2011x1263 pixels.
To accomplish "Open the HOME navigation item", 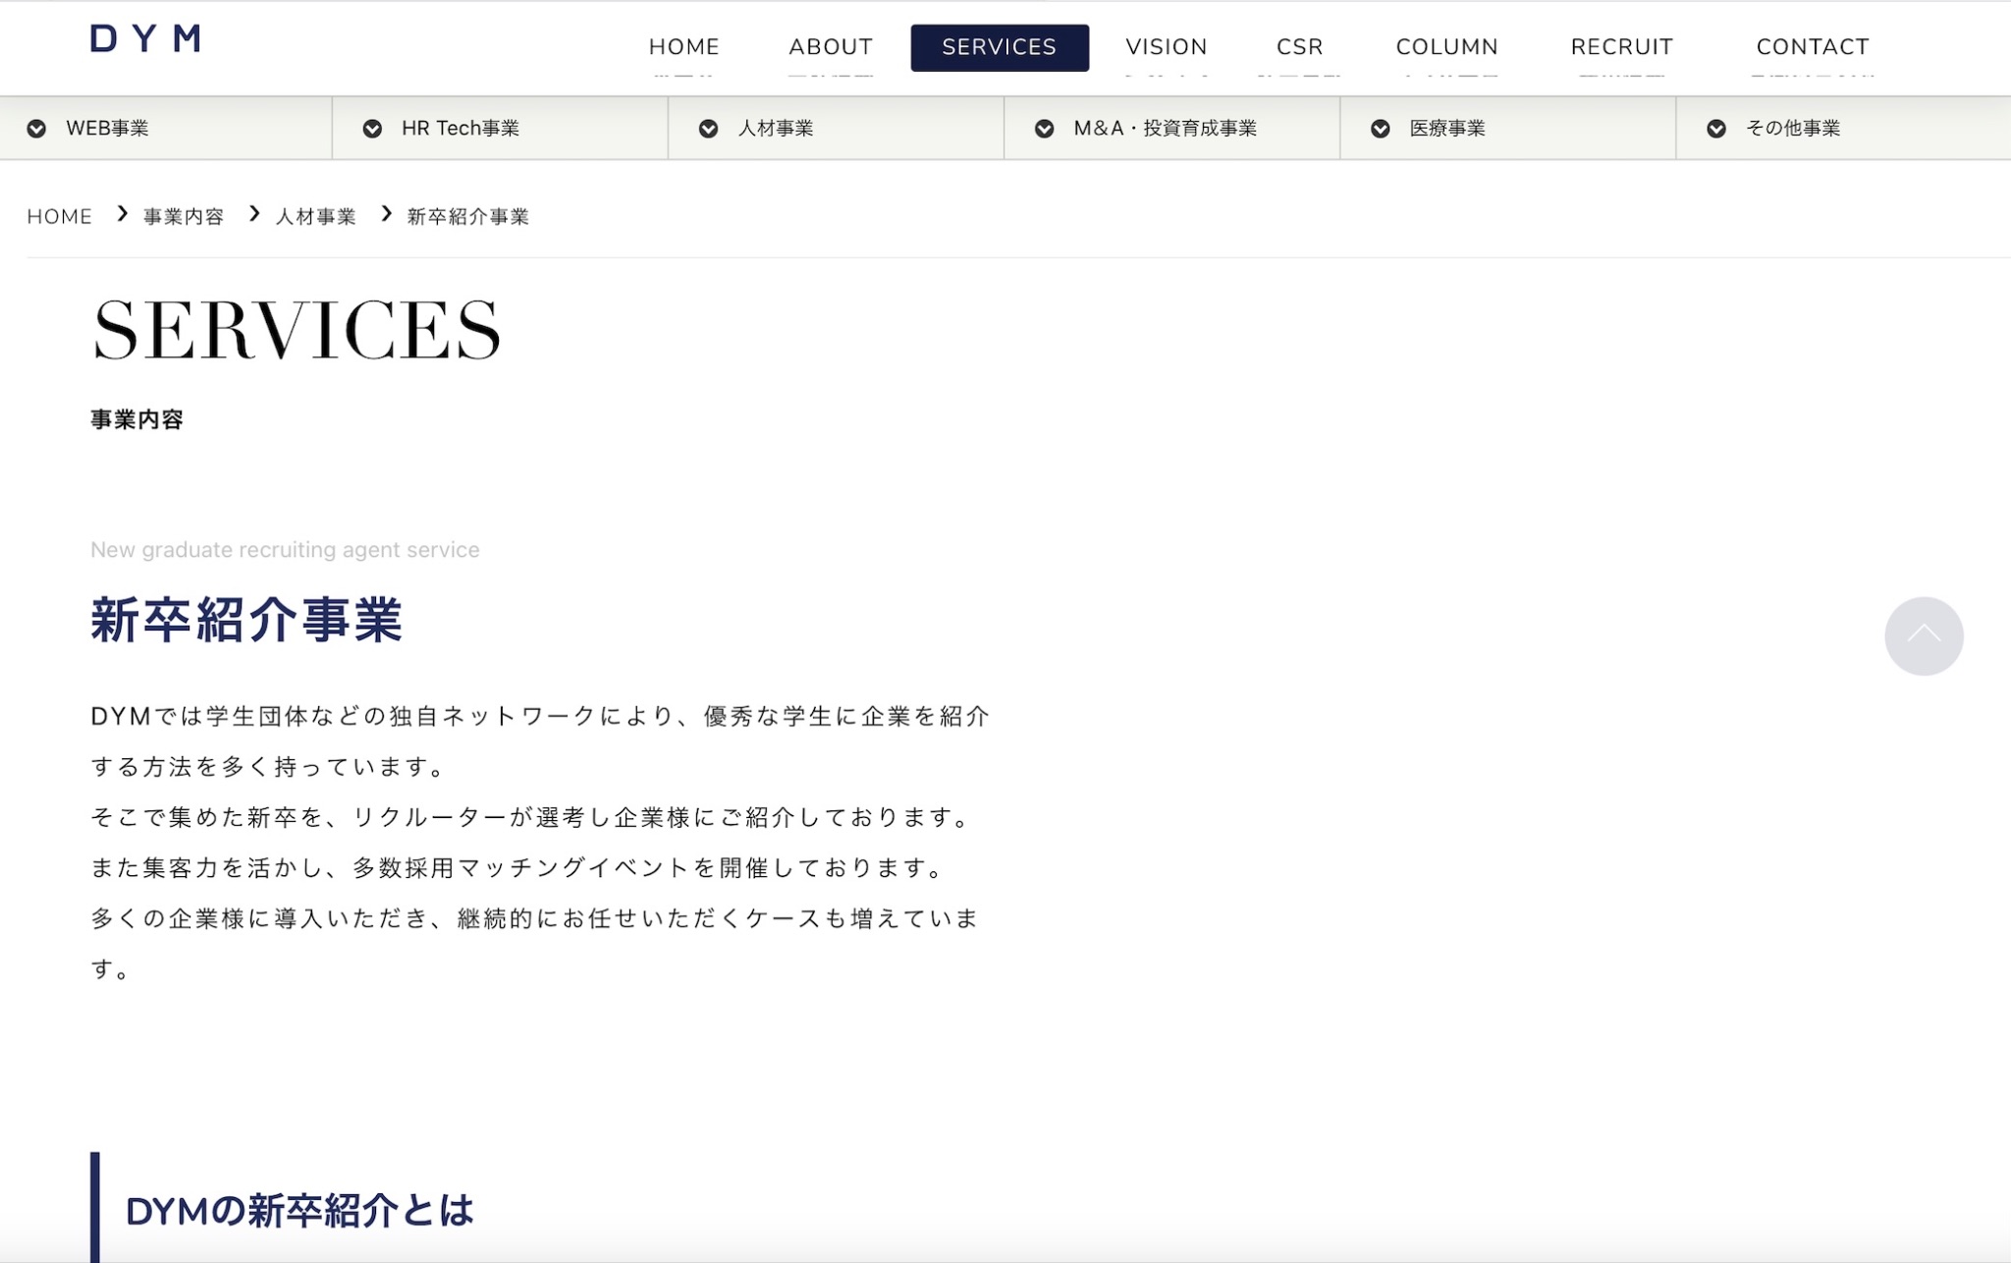I will click(x=684, y=47).
